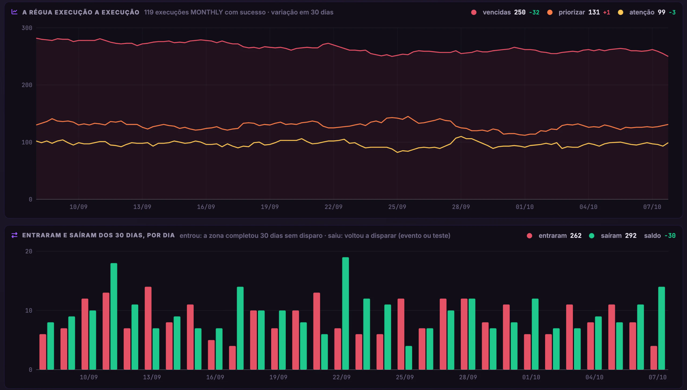
Task: Click the red entraram legend dot
Action: tap(529, 236)
